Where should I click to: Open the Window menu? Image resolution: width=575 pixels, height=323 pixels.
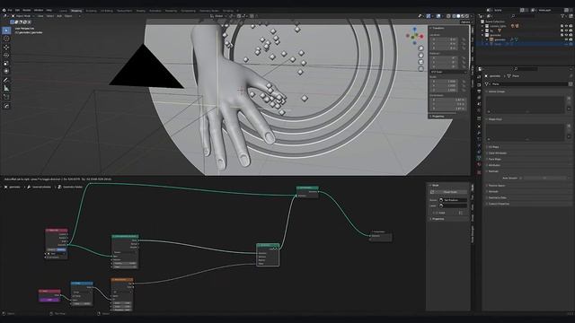pos(39,10)
